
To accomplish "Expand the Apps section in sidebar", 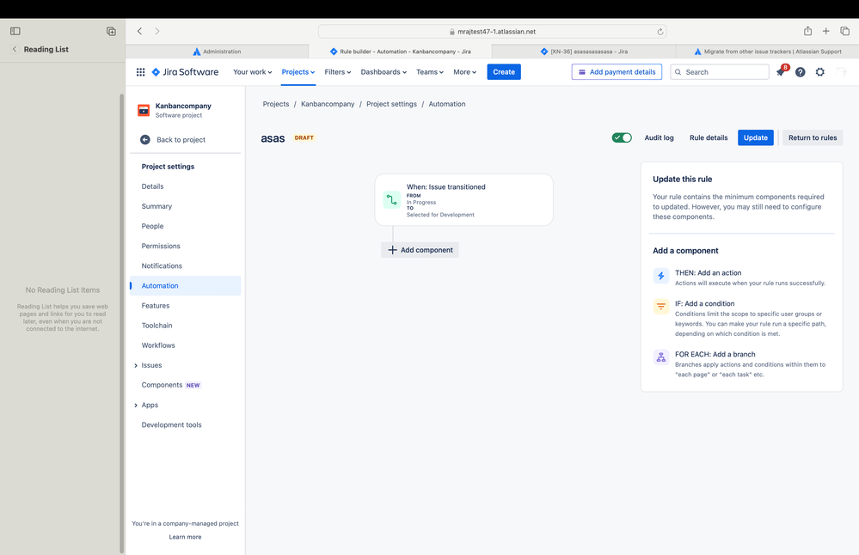I will pos(136,406).
